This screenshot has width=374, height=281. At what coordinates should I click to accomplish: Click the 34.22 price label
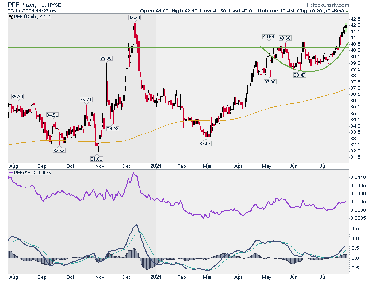(112, 129)
